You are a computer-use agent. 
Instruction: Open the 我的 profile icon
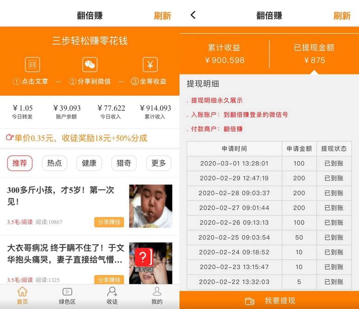tap(157, 291)
